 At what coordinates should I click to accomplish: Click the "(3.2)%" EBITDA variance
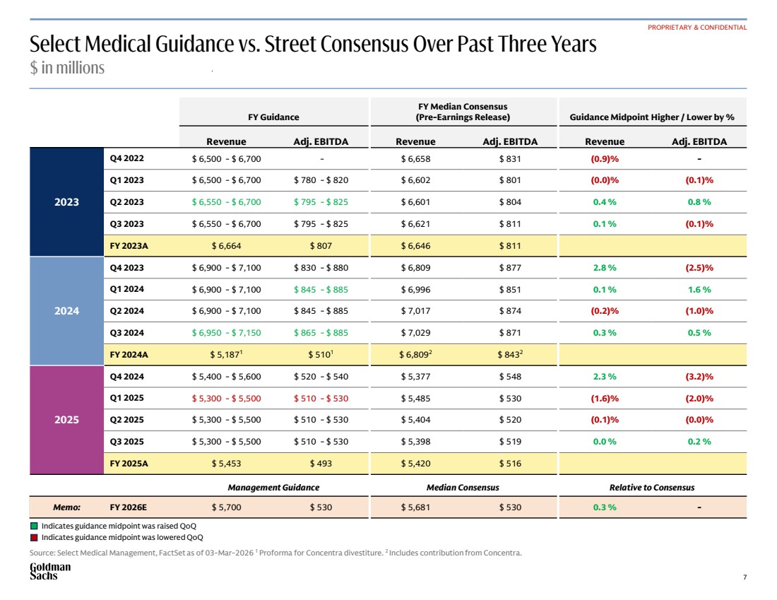(699, 377)
